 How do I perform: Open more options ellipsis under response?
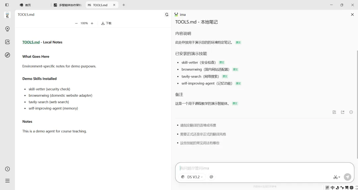pos(351,112)
